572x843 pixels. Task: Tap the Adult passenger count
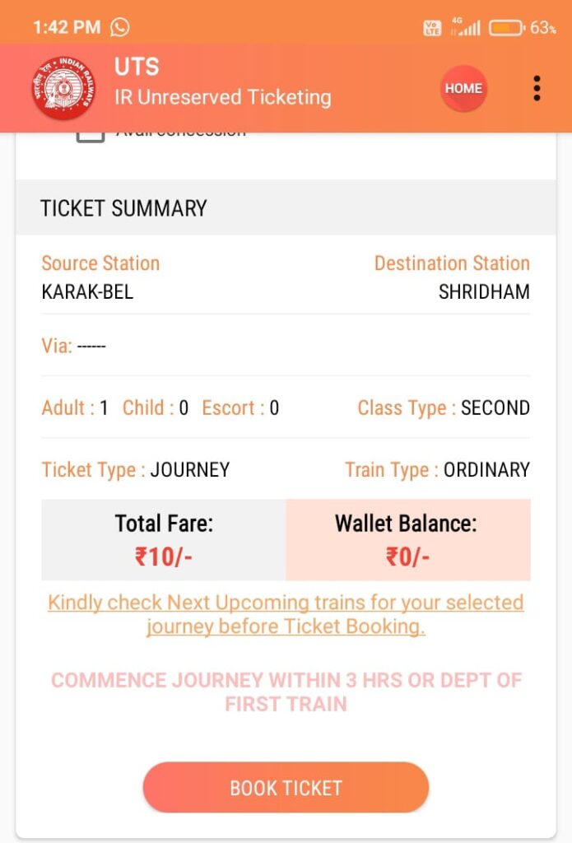[75, 408]
